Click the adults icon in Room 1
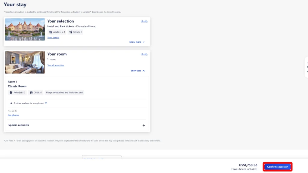The height and width of the screenshot is (173, 308). tap(11, 93)
